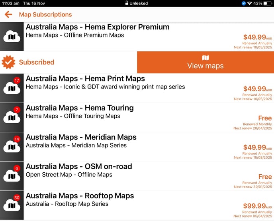This screenshot has height=221, width=274.
Task: Tap the Australia - Rooftop Map Series subtitle
Action: [67, 204]
